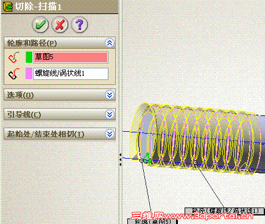Click the 轮廓和路径(P) header text
Viewport: 265px width, 224px height.
pos(32,43)
